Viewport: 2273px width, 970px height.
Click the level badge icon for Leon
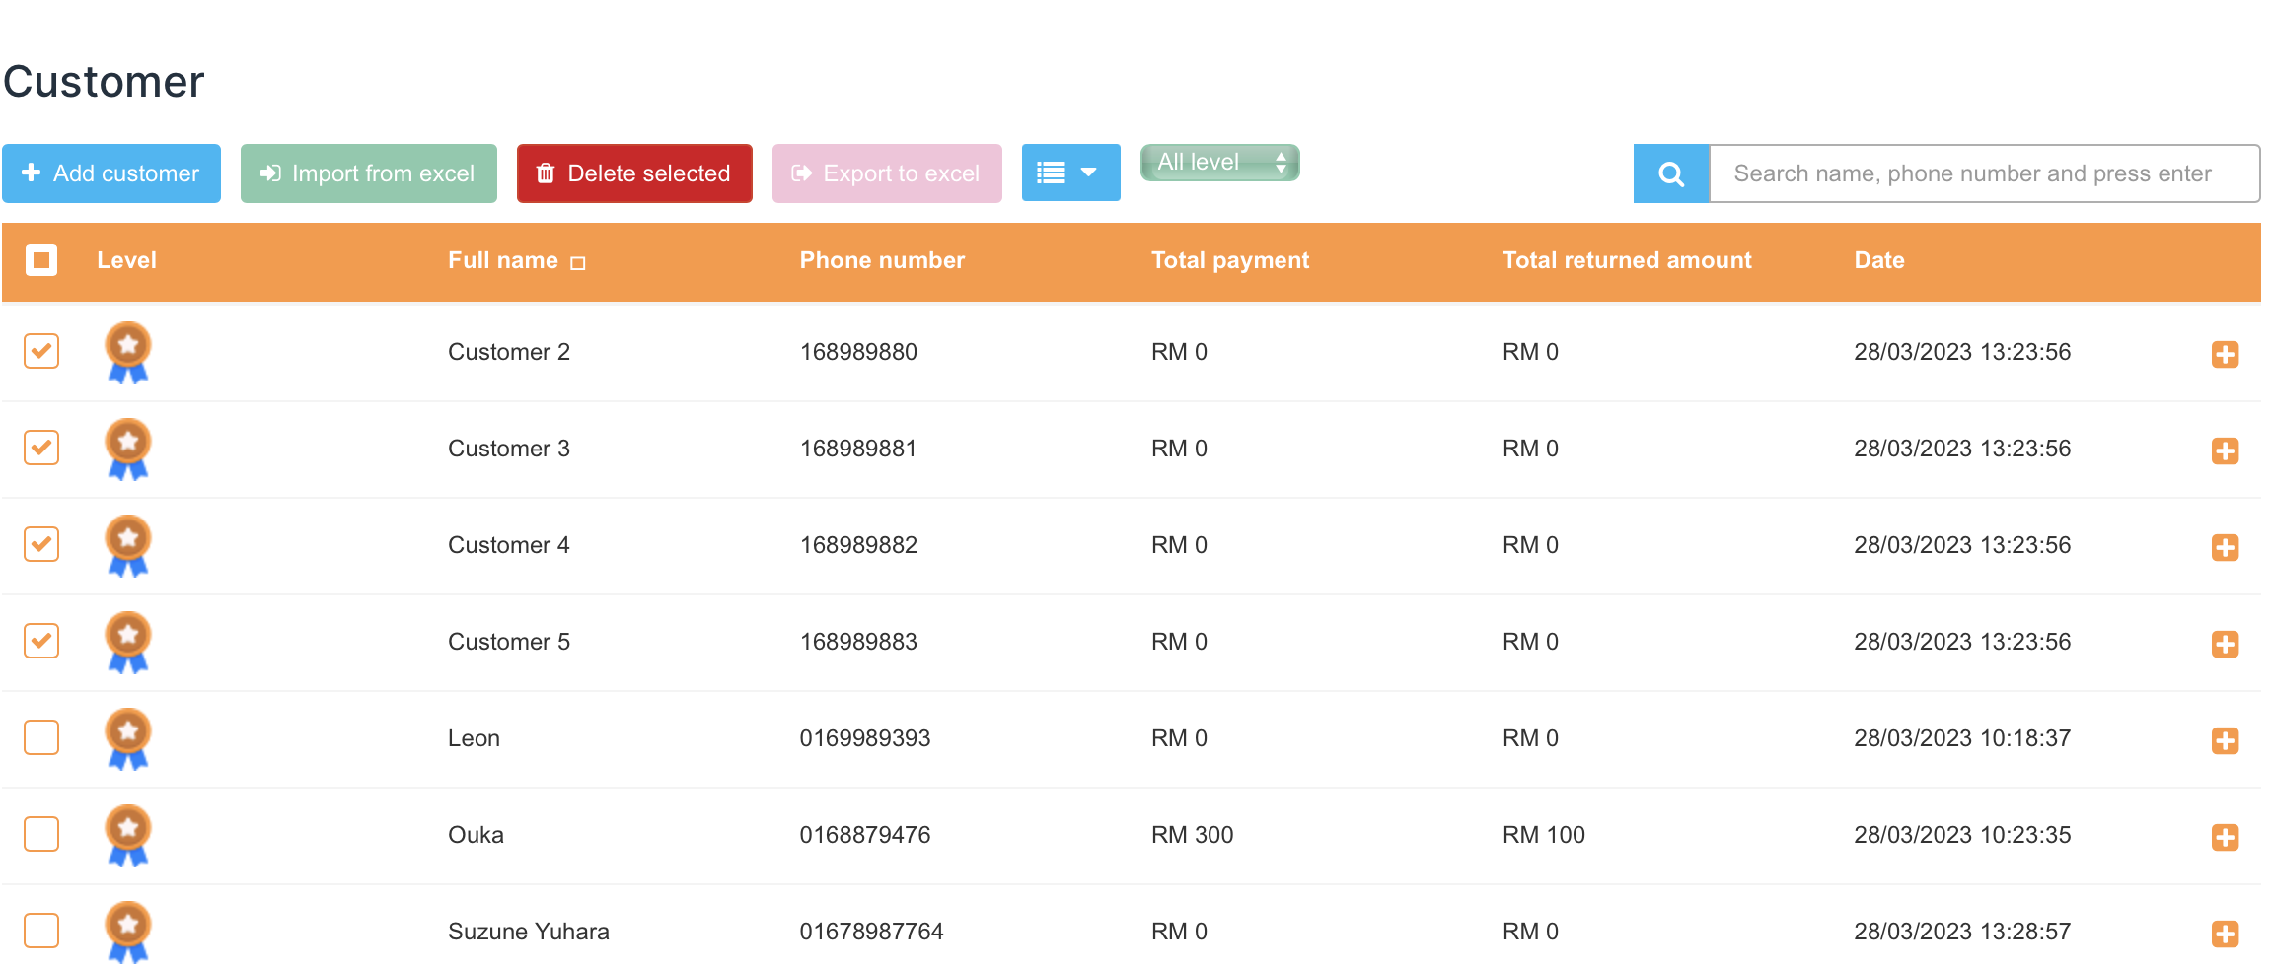(x=128, y=738)
